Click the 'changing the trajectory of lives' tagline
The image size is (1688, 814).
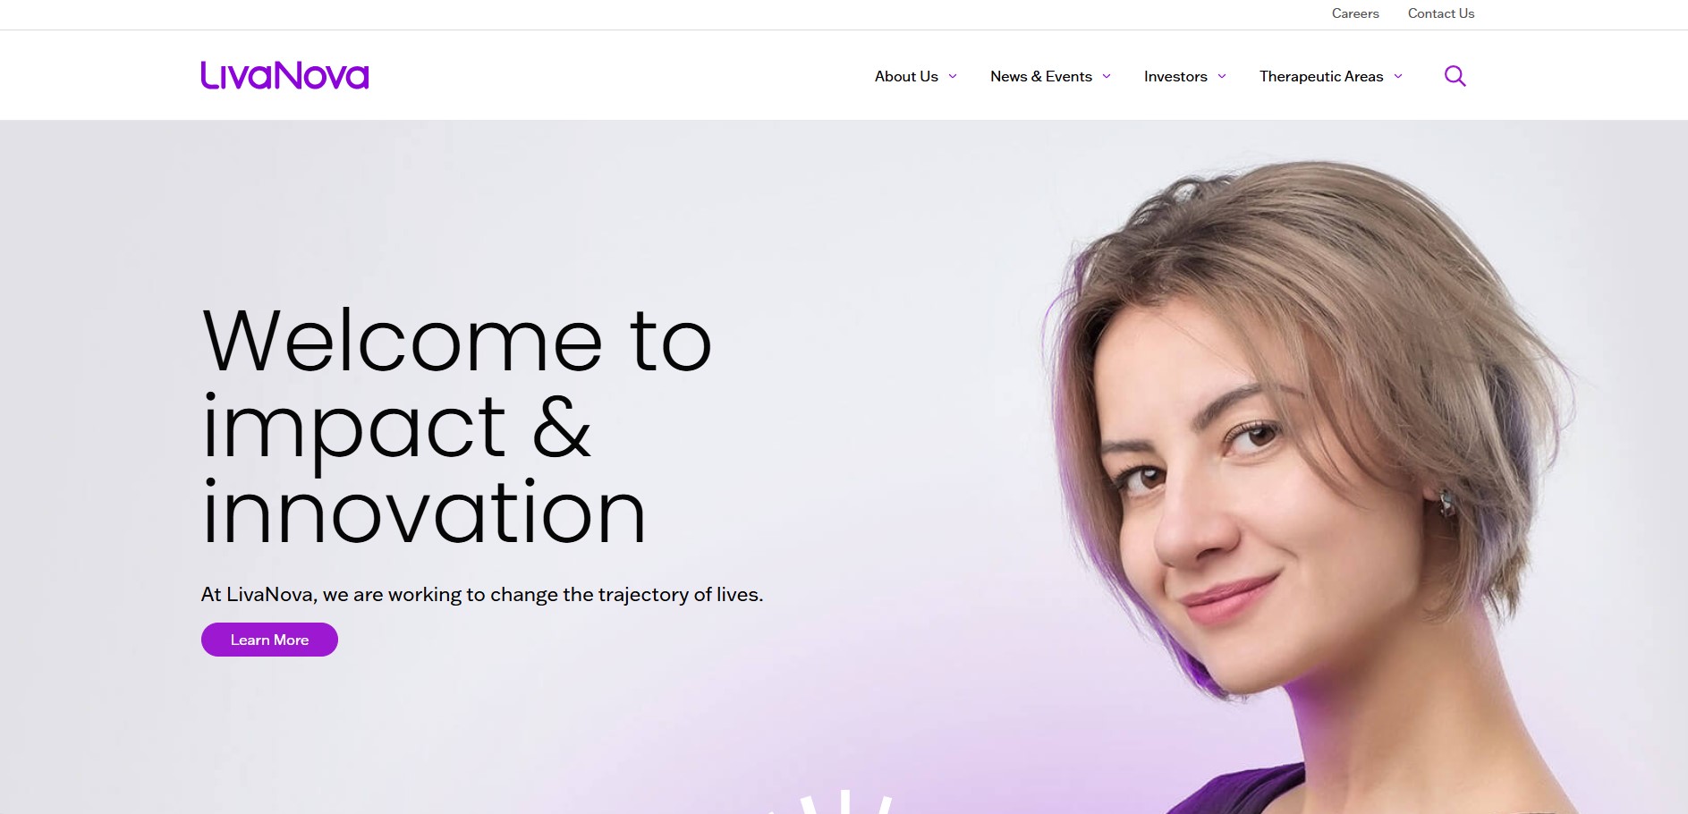[482, 595]
